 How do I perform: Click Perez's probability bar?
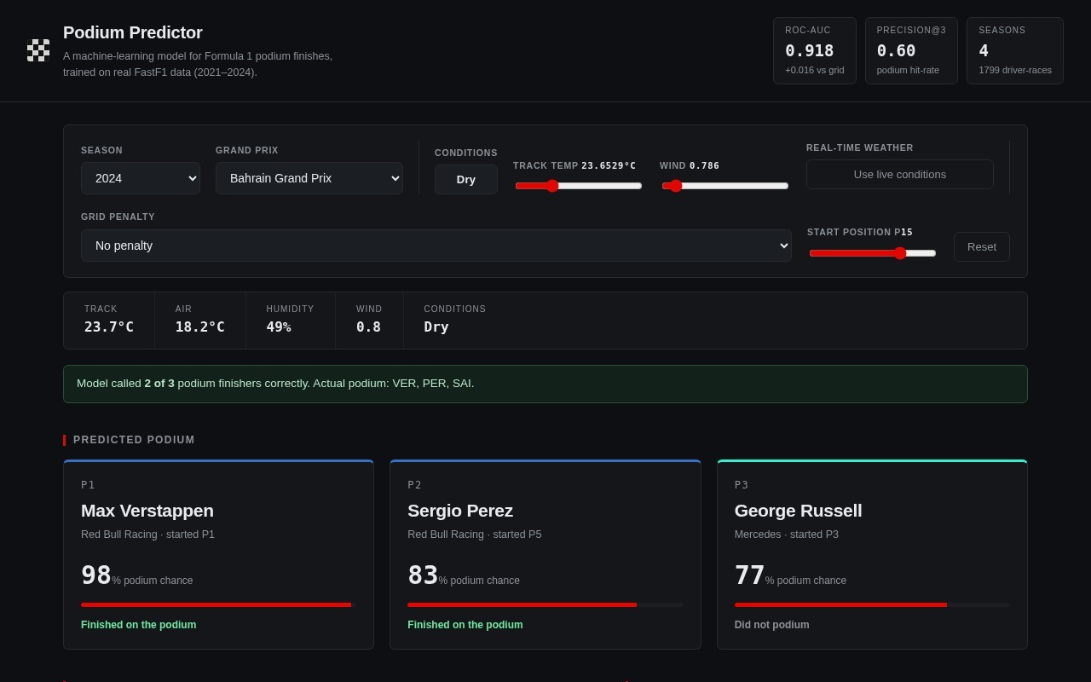545,604
